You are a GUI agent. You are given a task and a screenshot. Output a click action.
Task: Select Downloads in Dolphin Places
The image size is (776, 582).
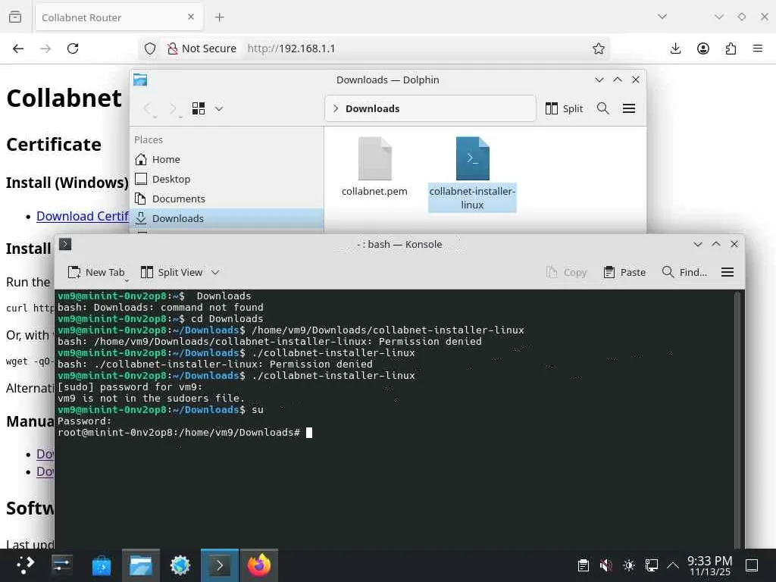227,218
